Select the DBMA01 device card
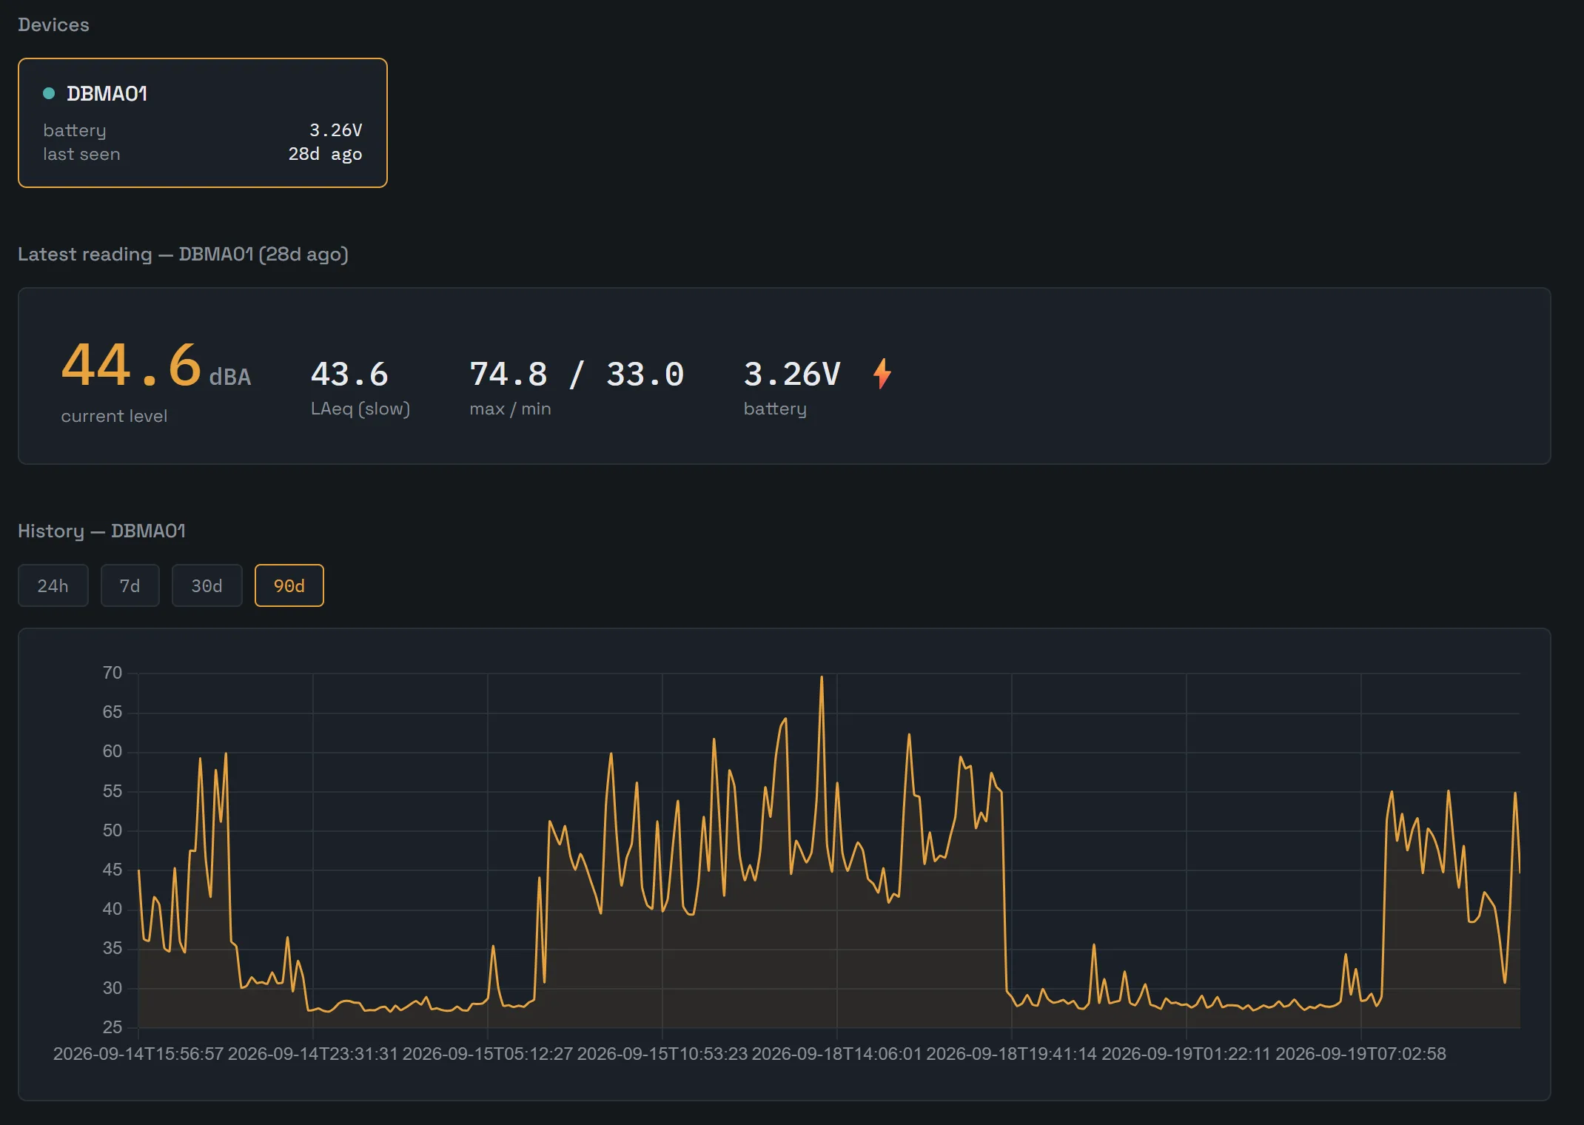 pyautogui.click(x=202, y=123)
